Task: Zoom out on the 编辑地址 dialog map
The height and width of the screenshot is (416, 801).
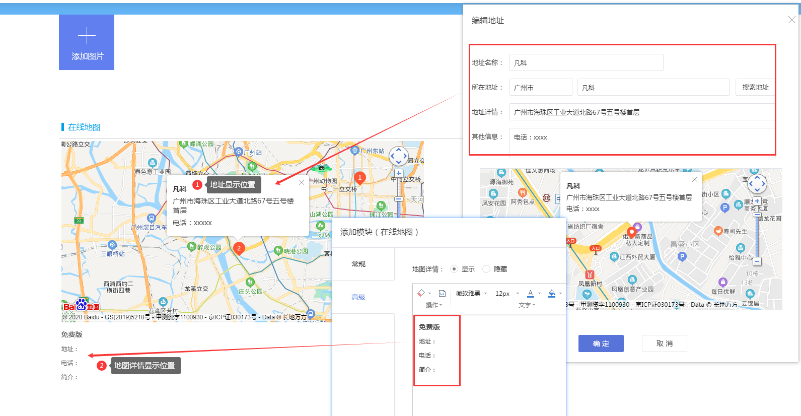Action: 757,261
